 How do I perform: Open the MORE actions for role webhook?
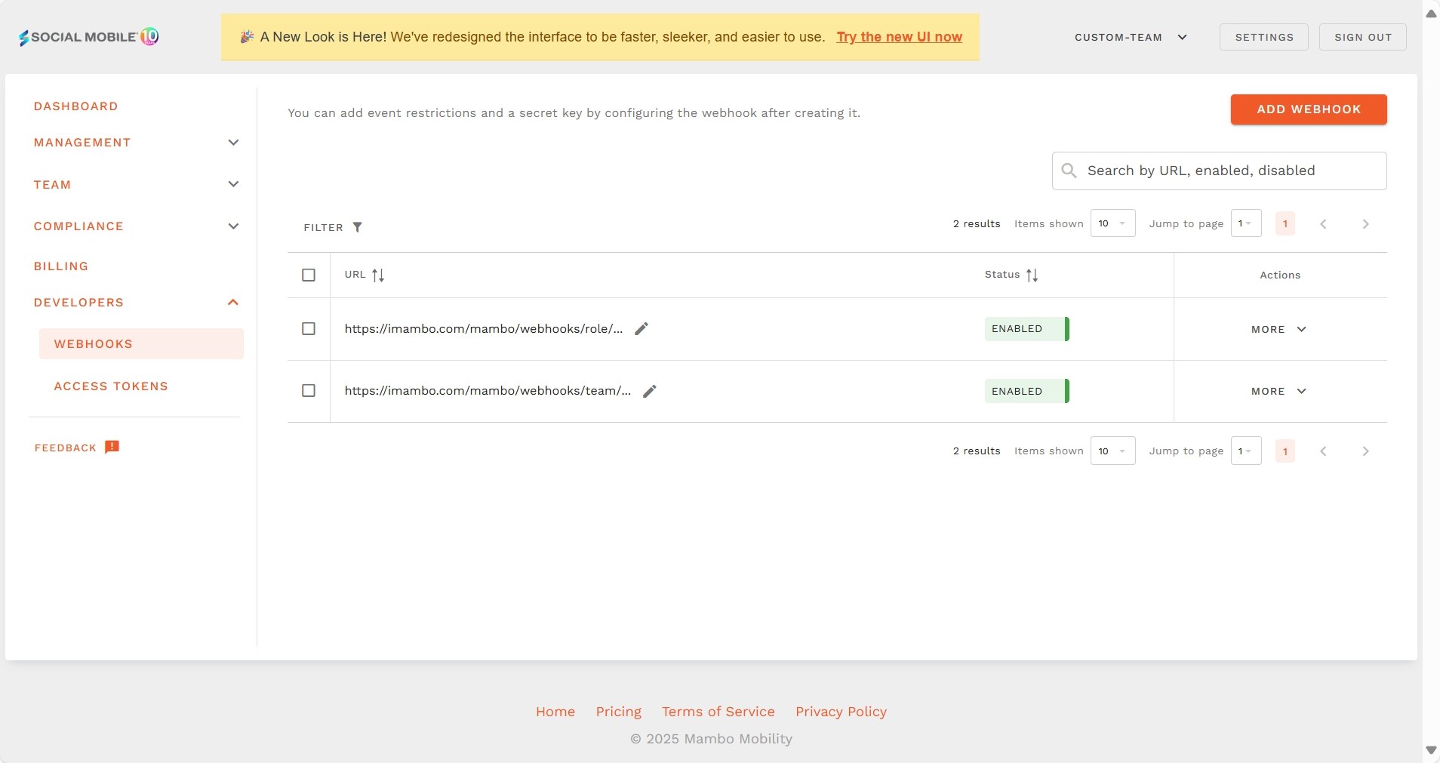point(1277,329)
